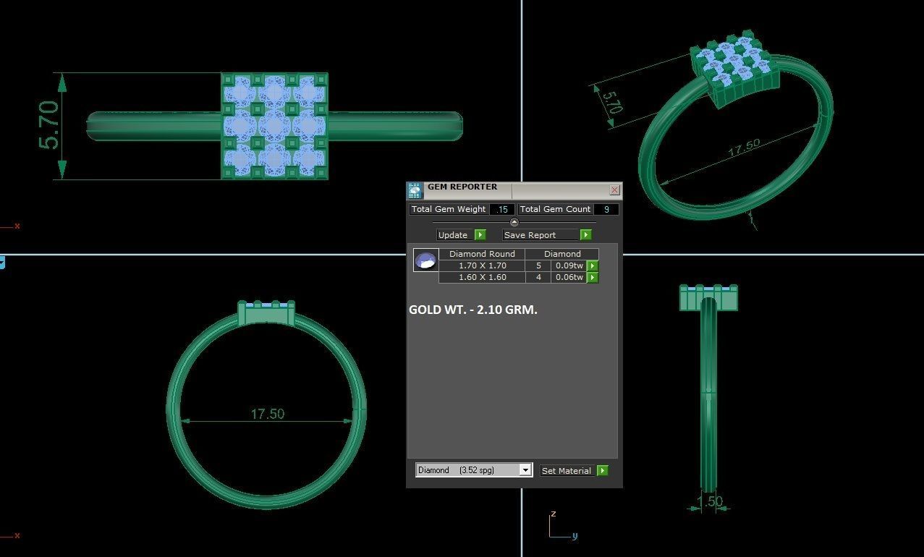
Task: Select the 1.60 X 1.60 size cell
Action: [482, 278]
